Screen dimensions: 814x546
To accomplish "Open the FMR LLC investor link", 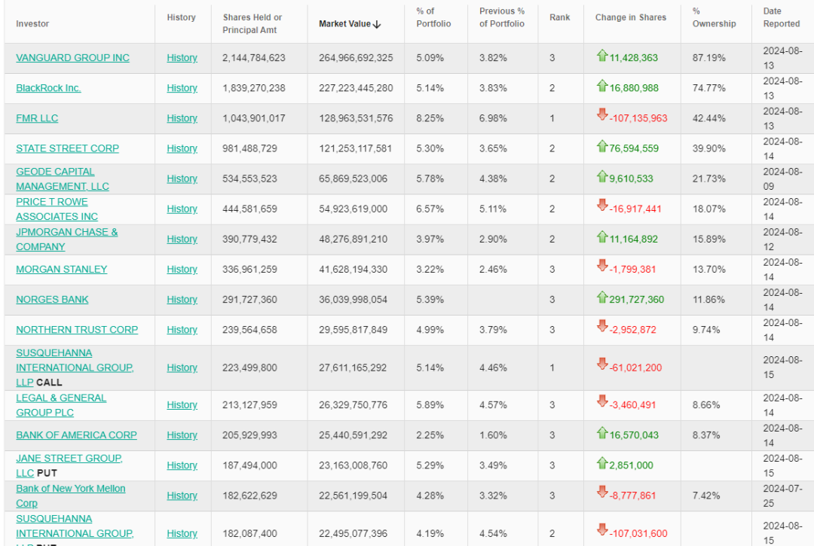I will coord(37,118).
